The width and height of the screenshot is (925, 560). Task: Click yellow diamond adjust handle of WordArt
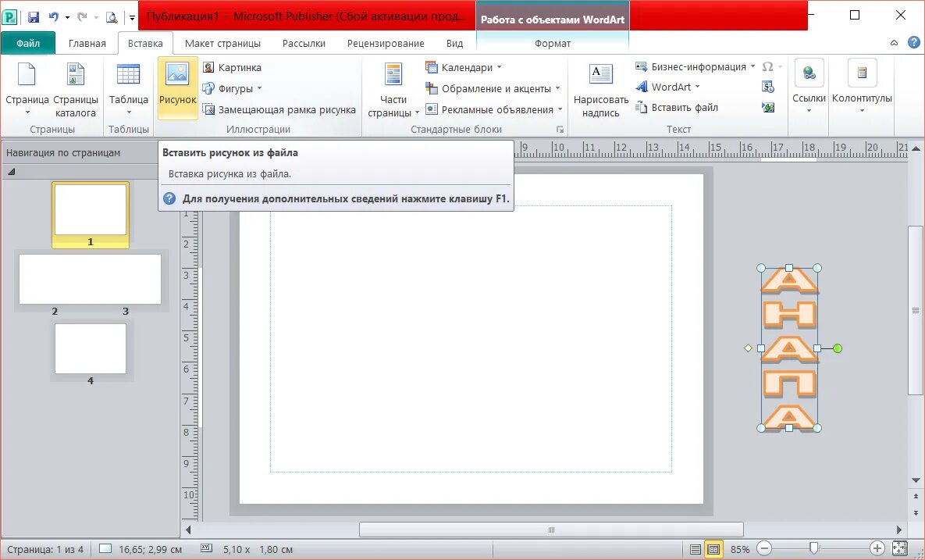(748, 348)
